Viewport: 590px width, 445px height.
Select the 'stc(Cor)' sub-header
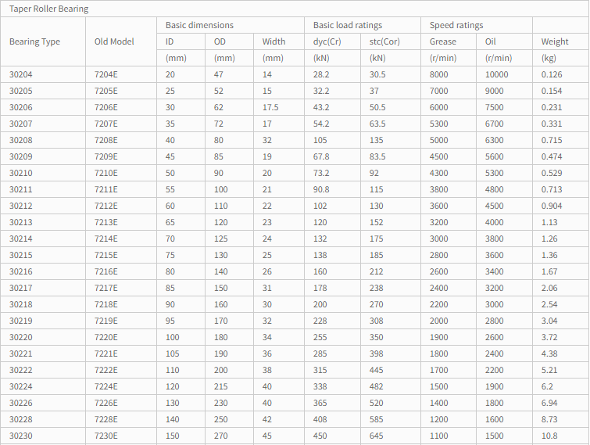[x=384, y=41]
